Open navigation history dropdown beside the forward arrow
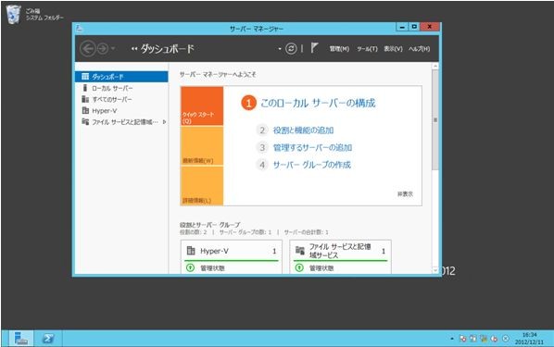Image resolution: width=554 pixels, height=347 pixels. point(113,48)
